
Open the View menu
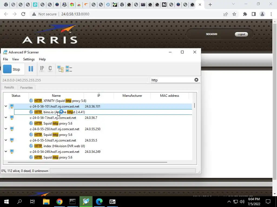tap(15, 59)
